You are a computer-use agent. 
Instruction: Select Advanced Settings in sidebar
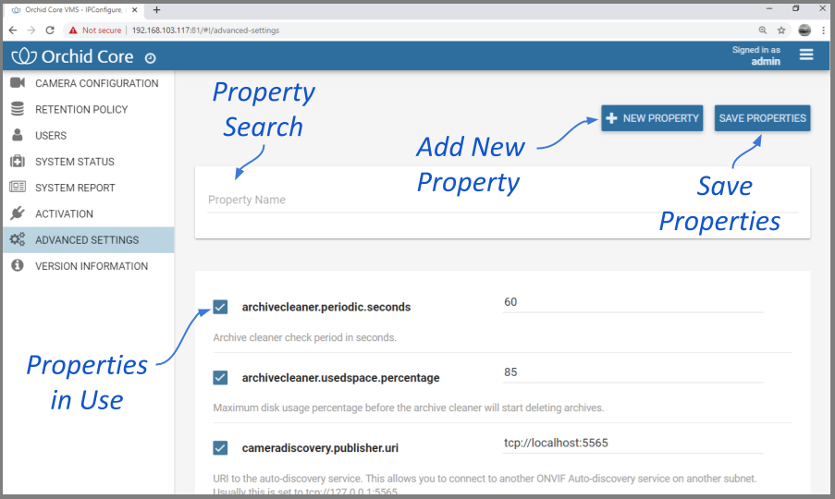(x=89, y=240)
